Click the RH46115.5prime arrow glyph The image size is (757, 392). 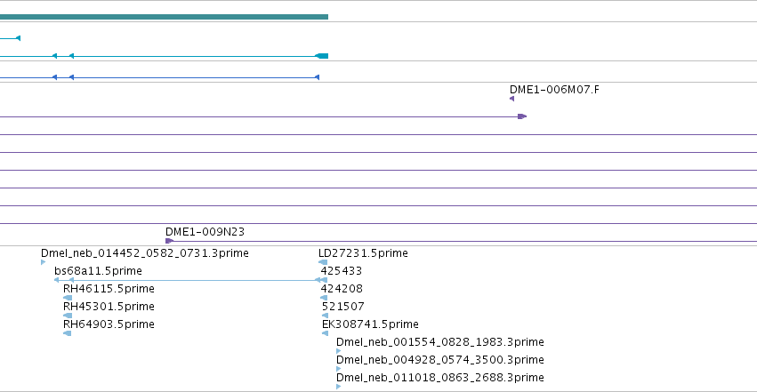click(67, 298)
